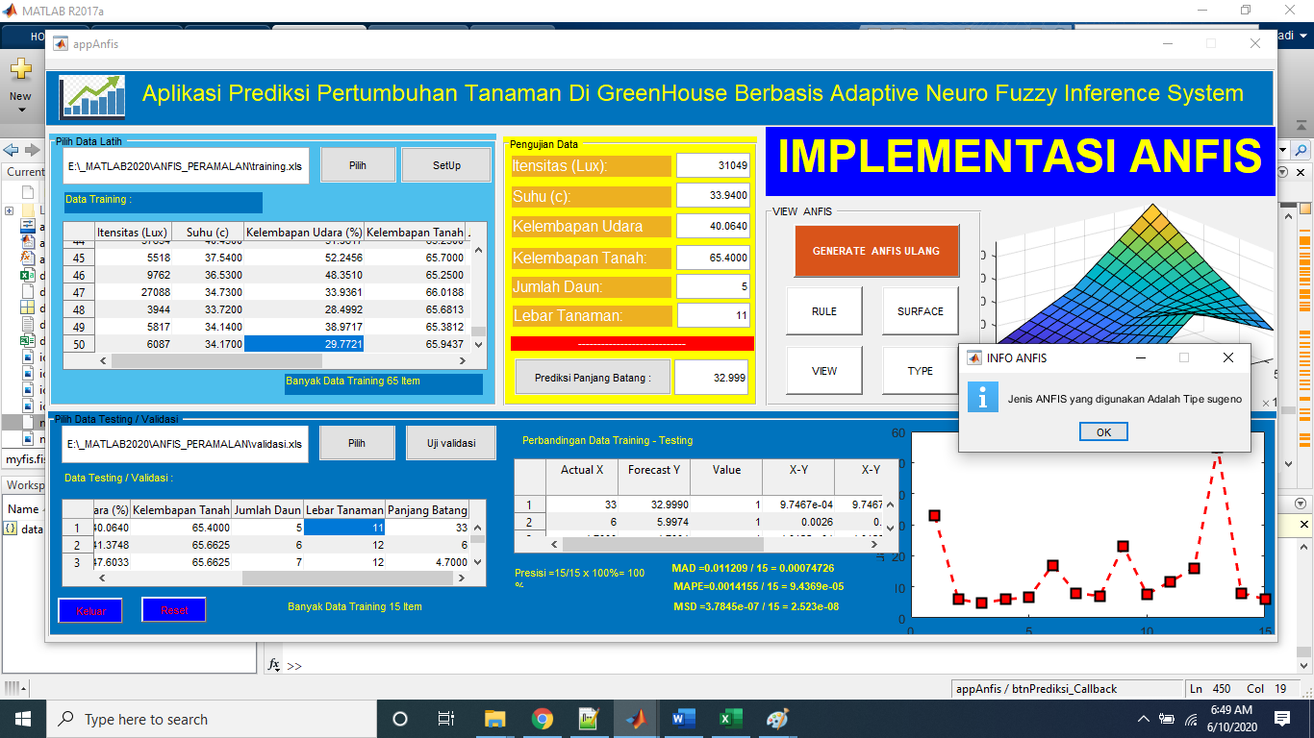Open Excel from the Windows taskbar

(729, 718)
